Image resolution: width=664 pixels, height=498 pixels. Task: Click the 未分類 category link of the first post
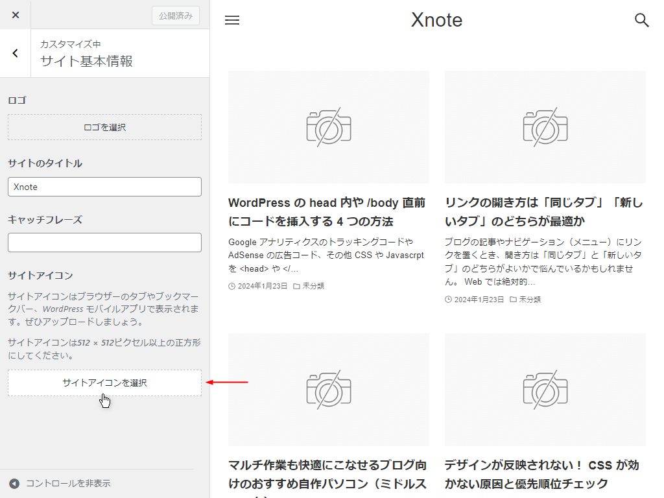pyautogui.click(x=313, y=285)
